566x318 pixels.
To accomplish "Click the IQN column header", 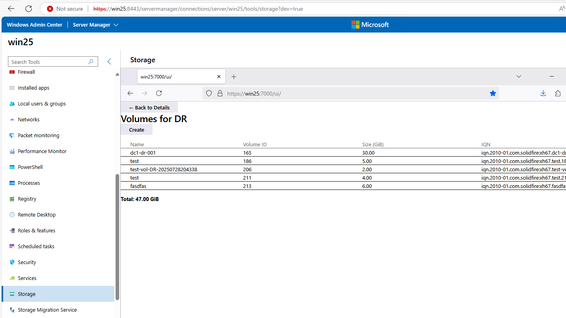I will coord(486,144).
